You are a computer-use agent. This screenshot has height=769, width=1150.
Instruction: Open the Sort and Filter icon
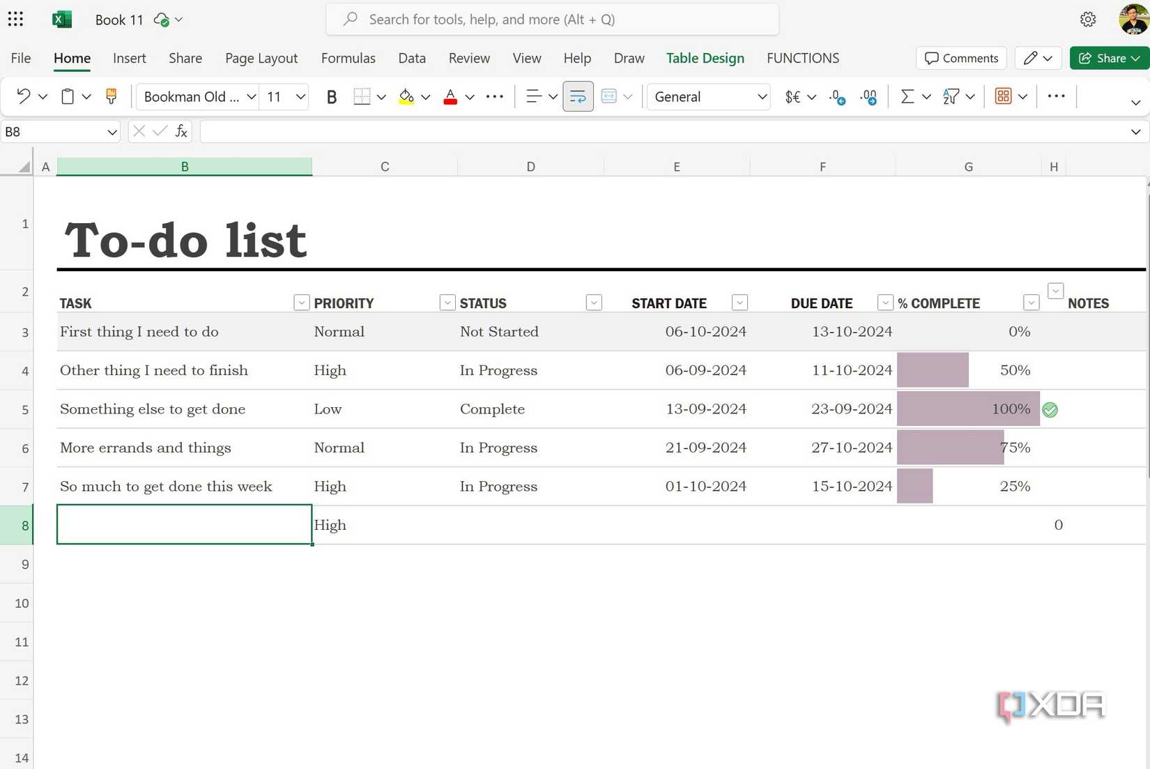pyautogui.click(x=950, y=96)
